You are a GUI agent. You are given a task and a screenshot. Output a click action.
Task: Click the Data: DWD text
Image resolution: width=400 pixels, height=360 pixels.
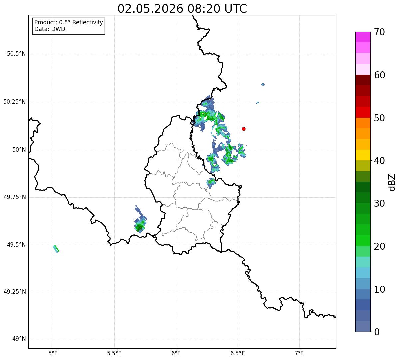[x=50, y=29]
